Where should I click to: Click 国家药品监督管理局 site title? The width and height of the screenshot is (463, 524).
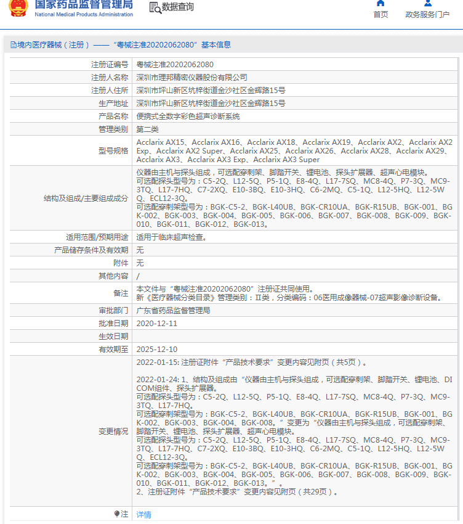pos(84,5)
